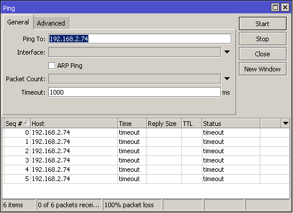Select the row with Seq 0
293x213 pixels.
[146, 132]
